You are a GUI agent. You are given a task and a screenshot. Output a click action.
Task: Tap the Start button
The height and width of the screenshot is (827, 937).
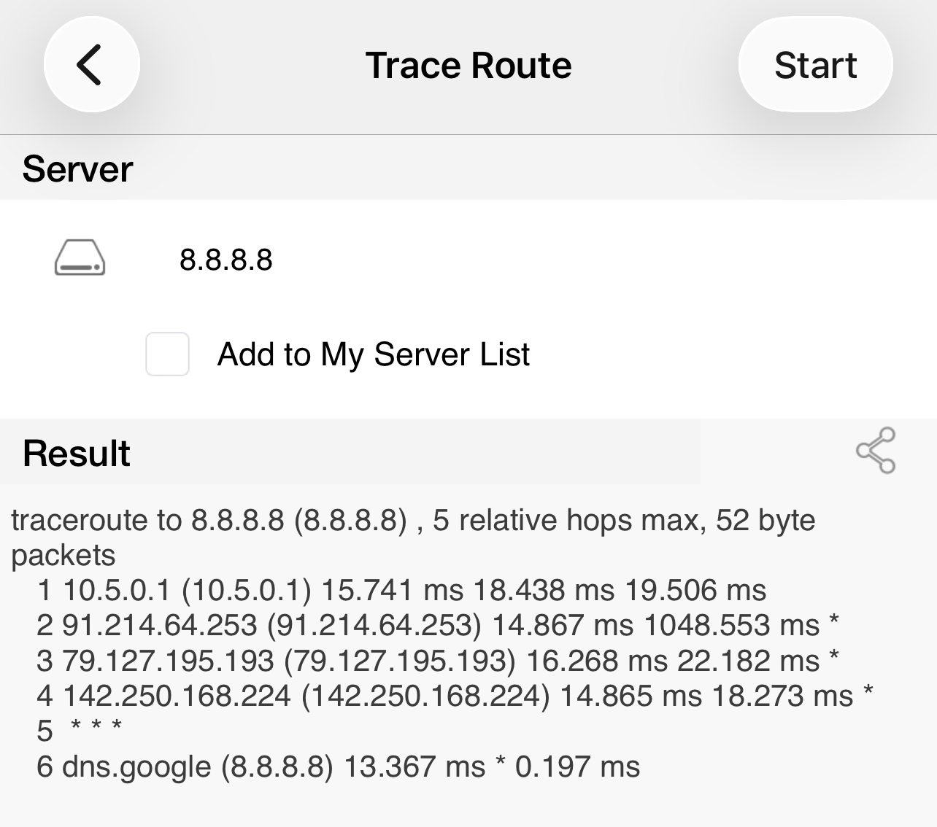815,64
